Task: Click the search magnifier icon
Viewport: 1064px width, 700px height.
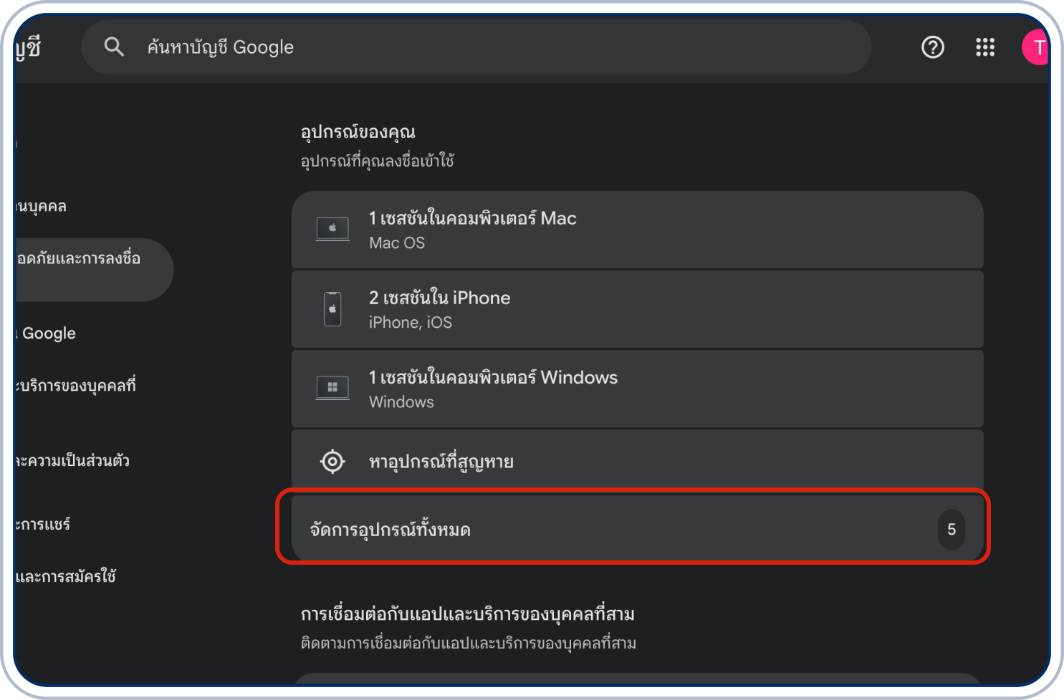Action: (x=114, y=47)
